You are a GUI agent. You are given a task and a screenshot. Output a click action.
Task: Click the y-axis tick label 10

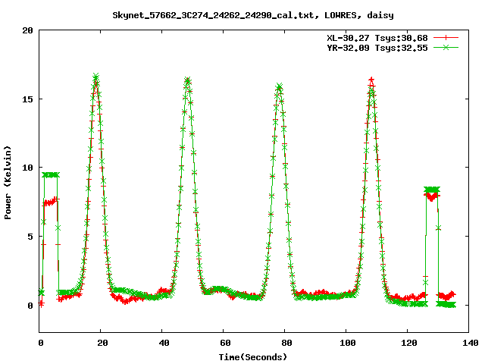[28, 168]
